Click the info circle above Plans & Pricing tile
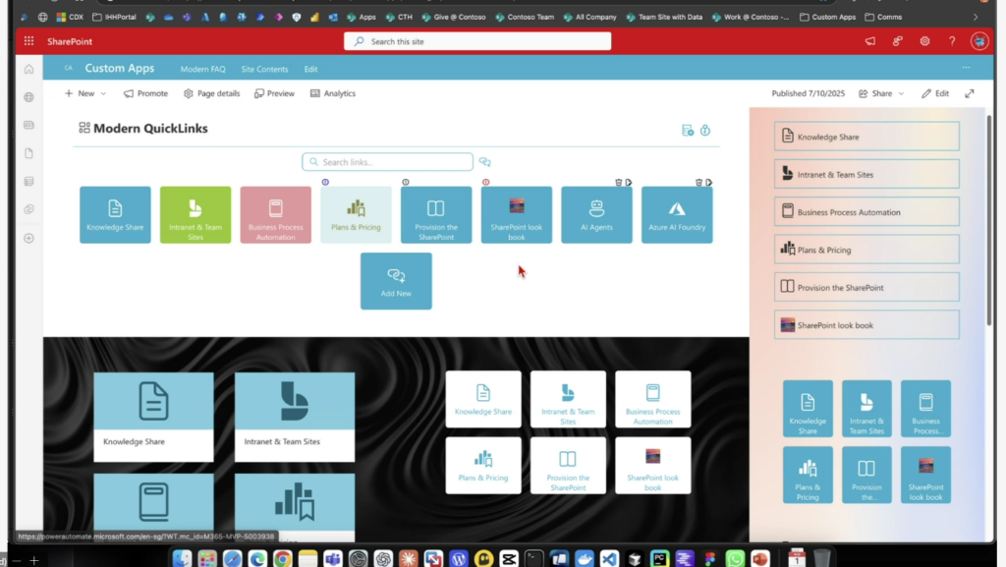 tap(325, 182)
